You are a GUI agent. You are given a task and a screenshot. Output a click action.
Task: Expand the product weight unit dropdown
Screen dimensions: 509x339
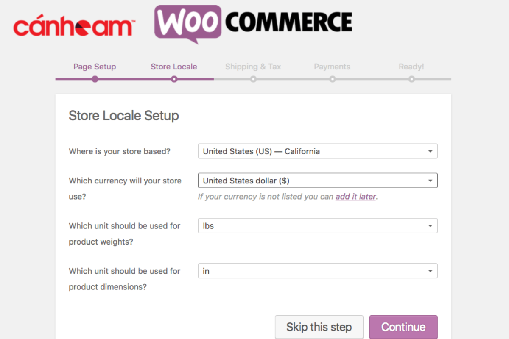pyautogui.click(x=318, y=226)
